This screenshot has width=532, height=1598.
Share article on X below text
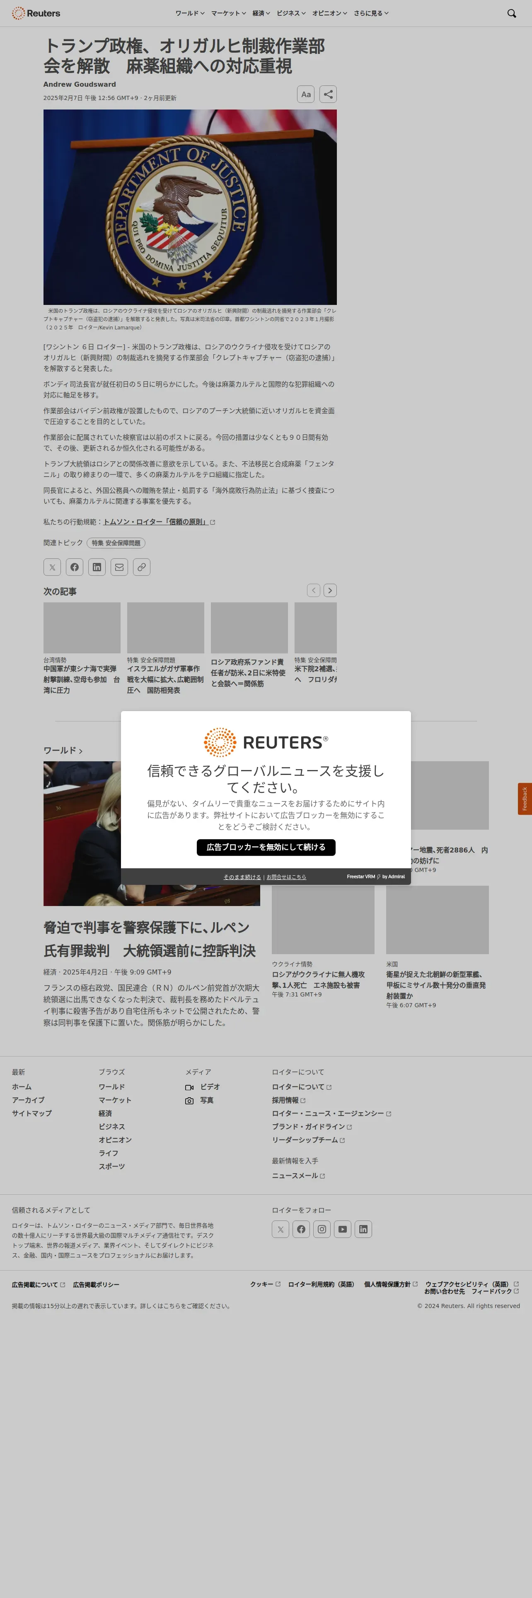(x=52, y=567)
